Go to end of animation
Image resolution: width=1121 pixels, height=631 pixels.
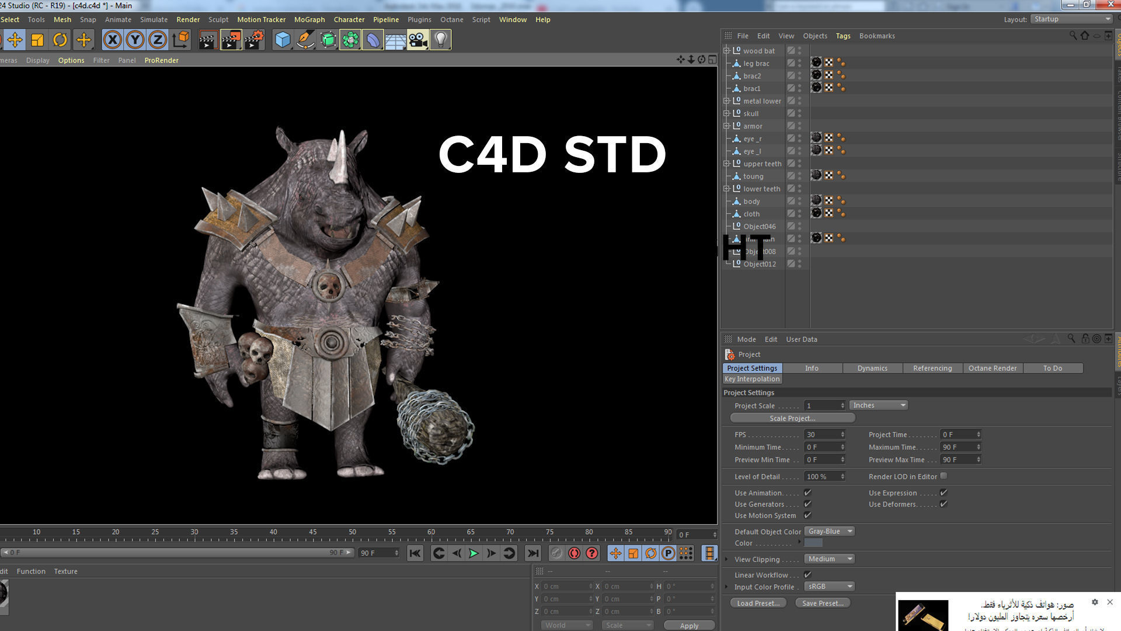coord(532,553)
